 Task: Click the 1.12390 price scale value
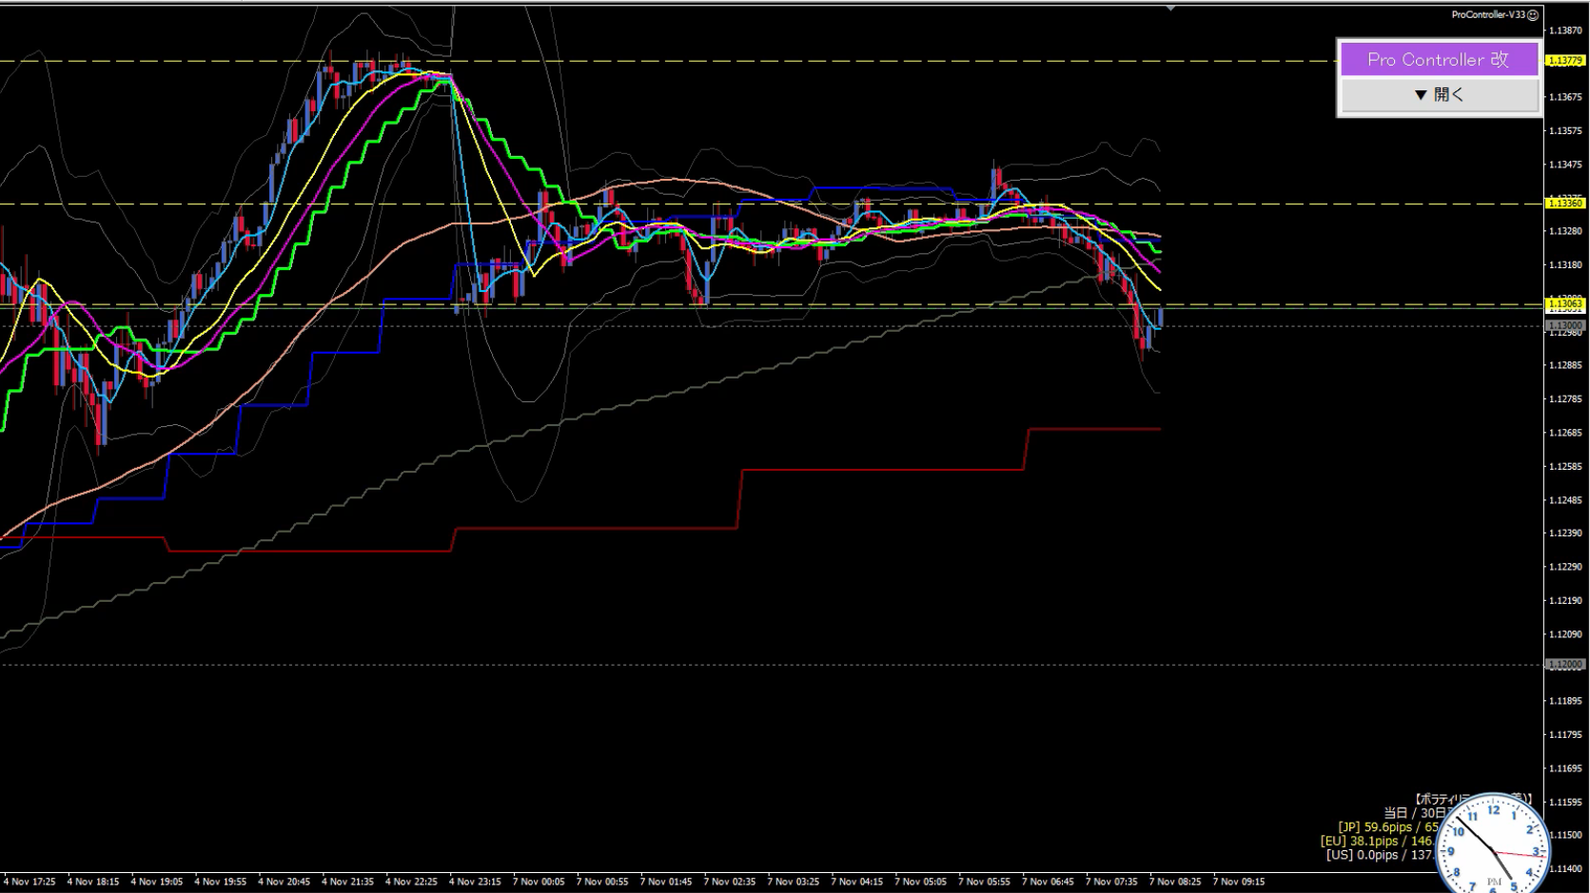1565,534
